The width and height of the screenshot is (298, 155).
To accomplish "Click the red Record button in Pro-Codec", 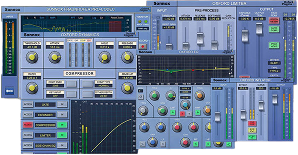I will (x=143, y=46).
